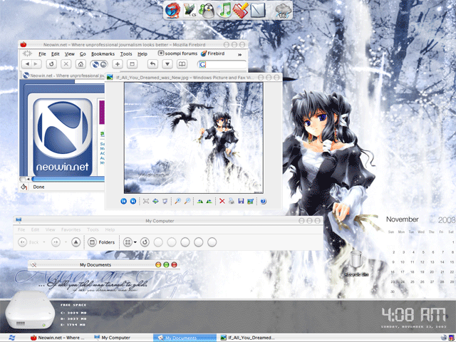
Task: Open Views dropdown in My Computer
Action: tap(130, 242)
